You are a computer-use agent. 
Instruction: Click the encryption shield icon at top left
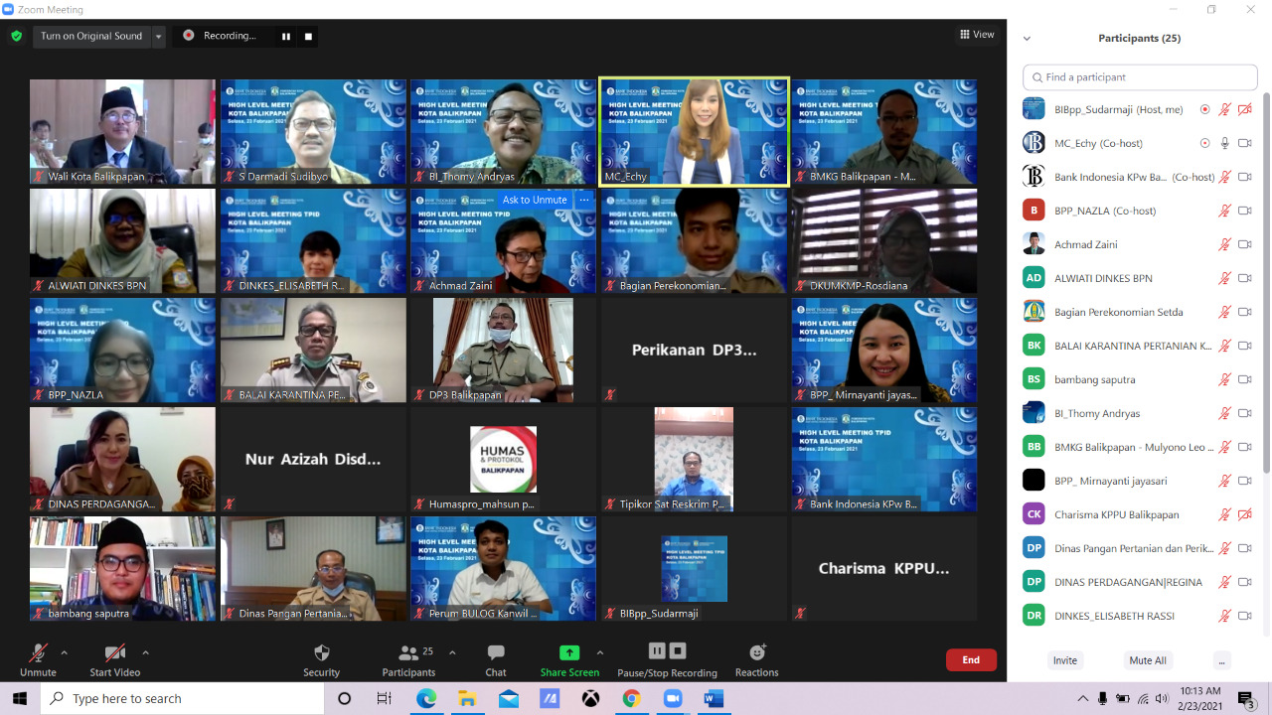pos(16,36)
